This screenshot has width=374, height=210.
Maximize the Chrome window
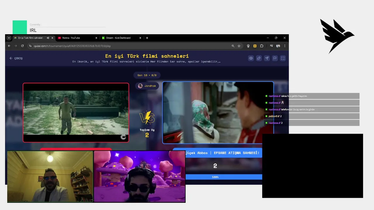[276, 38]
